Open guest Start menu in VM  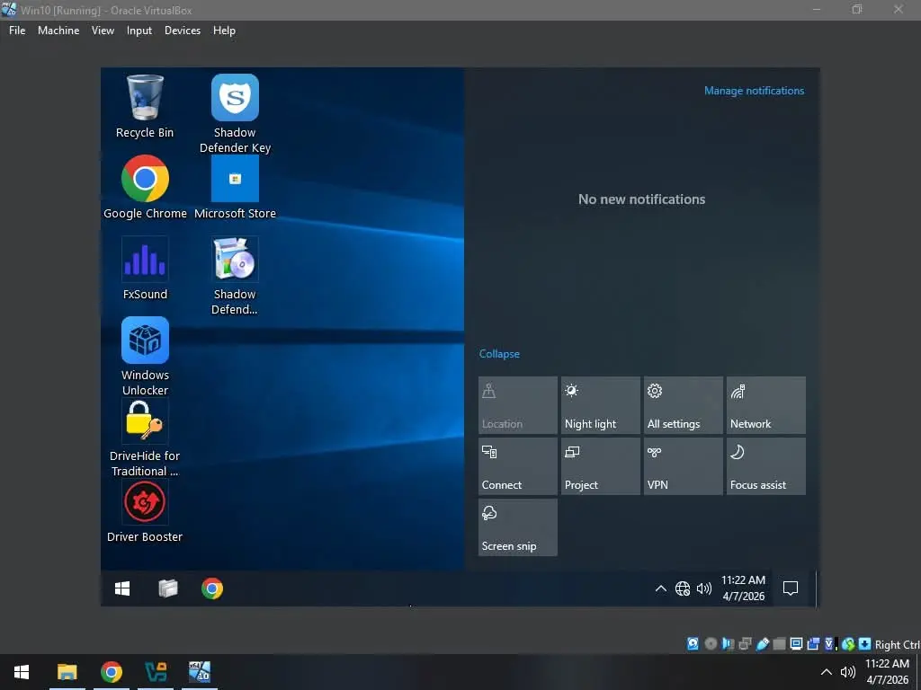(122, 588)
